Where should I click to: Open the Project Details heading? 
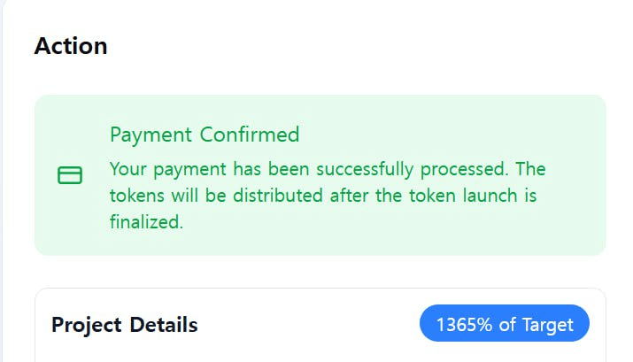click(x=124, y=325)
